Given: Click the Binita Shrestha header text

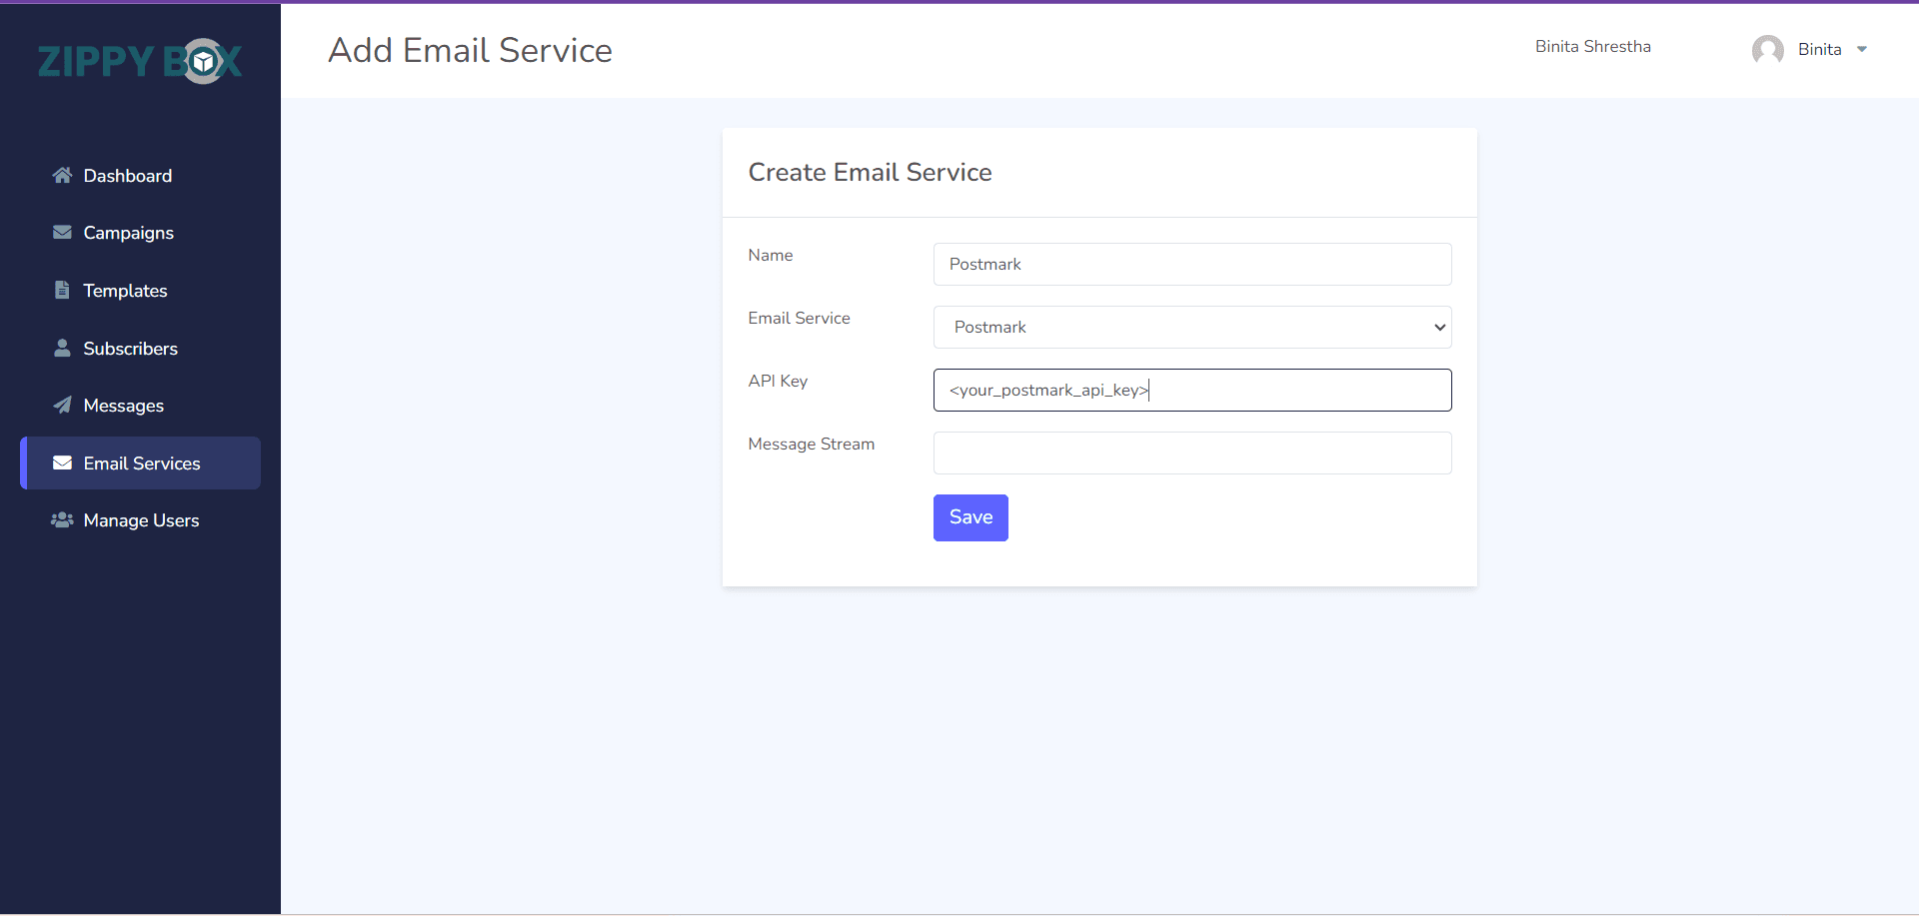Looking at the screenshot, I should click(x=1593, y=47).
